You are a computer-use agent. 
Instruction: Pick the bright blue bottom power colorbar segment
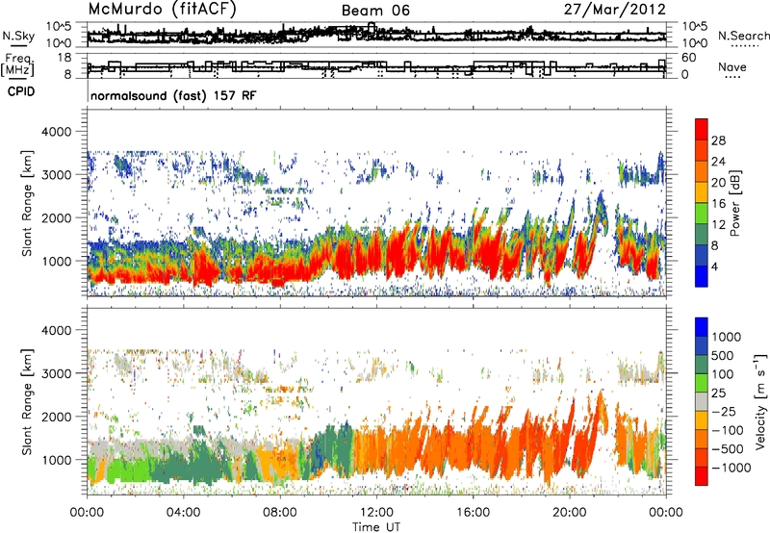(702, 276)
